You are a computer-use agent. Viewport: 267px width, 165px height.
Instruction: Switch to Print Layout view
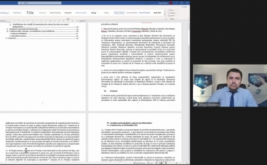coord(161,163)
